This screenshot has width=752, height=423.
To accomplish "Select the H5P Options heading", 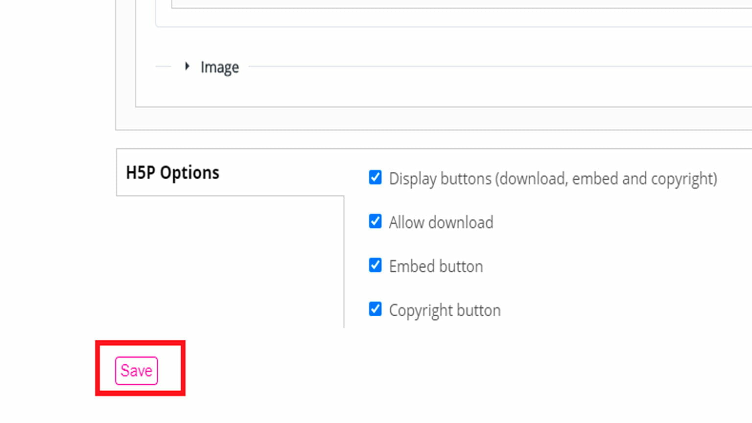I will pos(173,172).
